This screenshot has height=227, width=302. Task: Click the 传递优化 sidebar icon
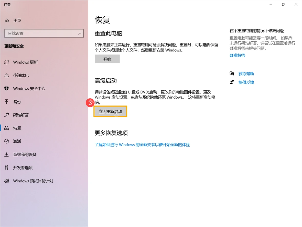[7, 75]
